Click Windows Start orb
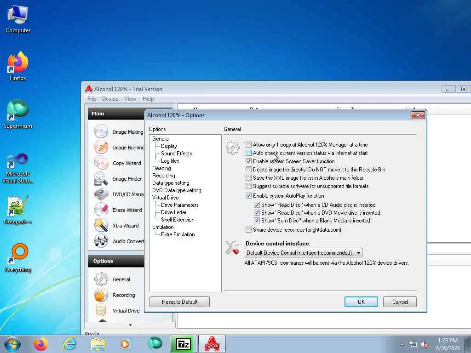Screen dimensions: 471x353 click(x=12, y=344)
